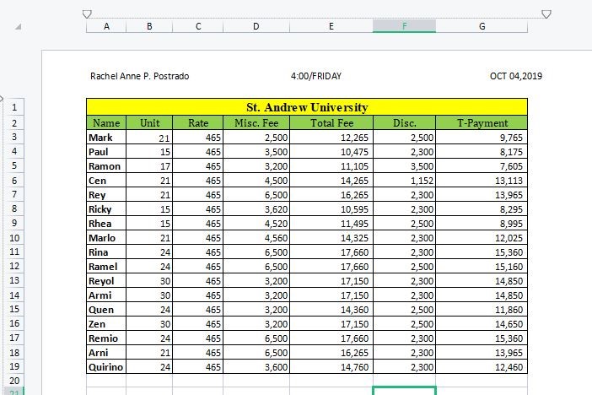Screen dimensions: 592x395
Task: Select the row 10 header
Action: point(14,238)
